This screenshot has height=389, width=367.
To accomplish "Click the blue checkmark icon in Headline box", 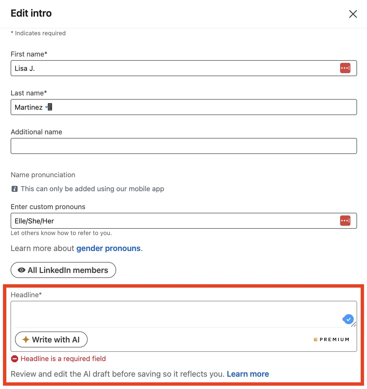I will click(348, 319).
